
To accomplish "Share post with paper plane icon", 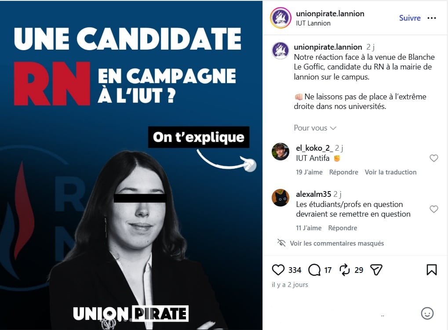I will [x=376, y=270].
